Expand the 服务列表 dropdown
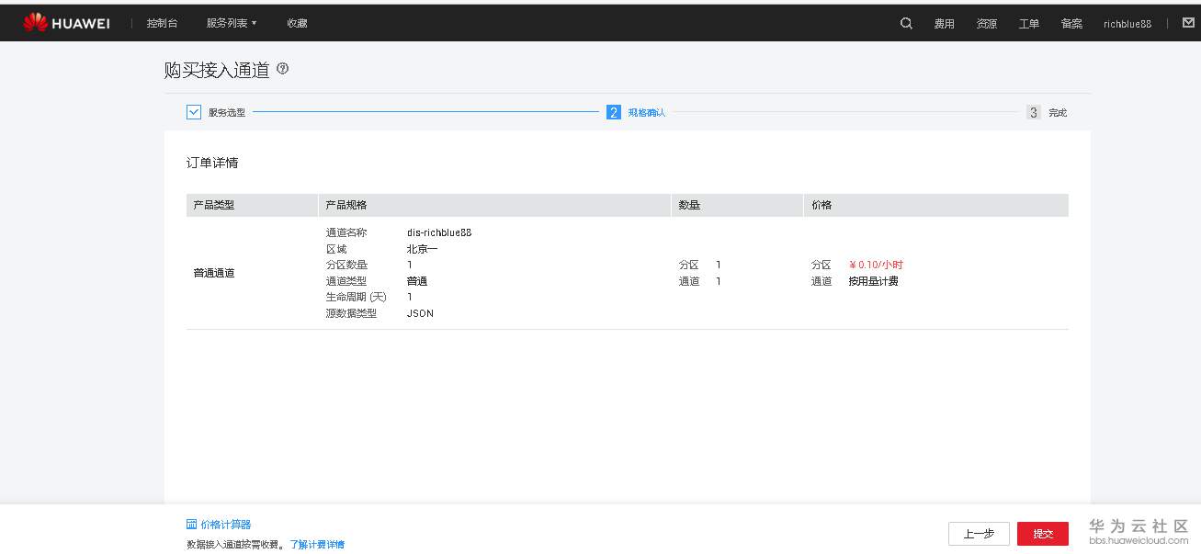1201x554 pixels. (232, 23)
